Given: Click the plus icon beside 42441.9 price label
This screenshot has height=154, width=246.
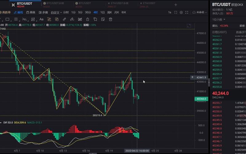Looking at the screenshot, I should point(192,77).
